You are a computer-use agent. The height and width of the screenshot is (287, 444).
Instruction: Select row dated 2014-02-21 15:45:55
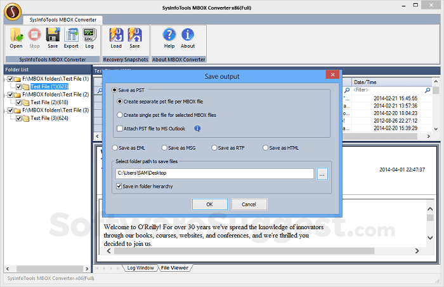[x=395, y=98]
